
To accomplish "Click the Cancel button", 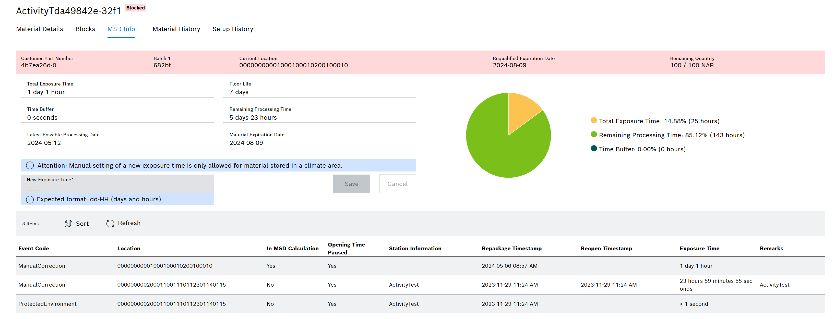I will coord(397,184).
